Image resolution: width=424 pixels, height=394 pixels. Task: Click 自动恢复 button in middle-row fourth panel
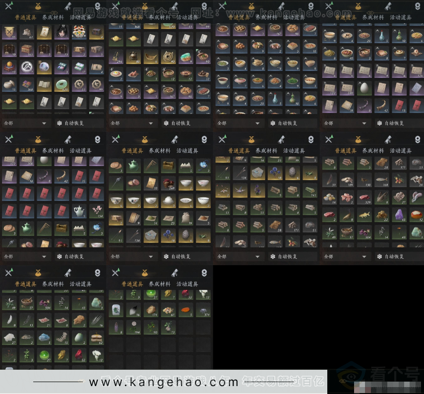(399, 256)
